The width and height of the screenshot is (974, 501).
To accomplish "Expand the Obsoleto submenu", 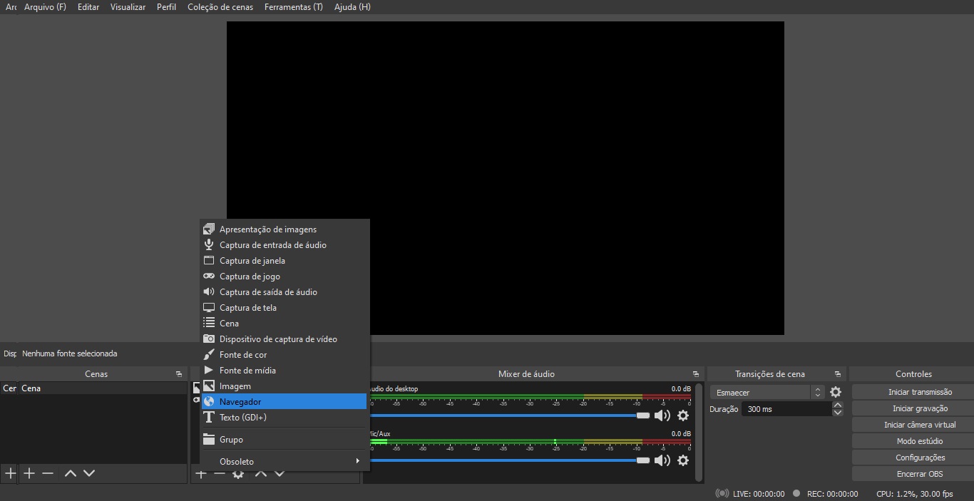I will (x=285, y=462).
